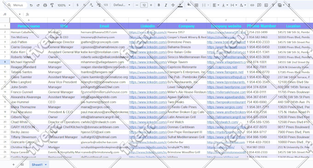Click the 'Company' header cell
The image size is (313, 168).
click(186, 26)
